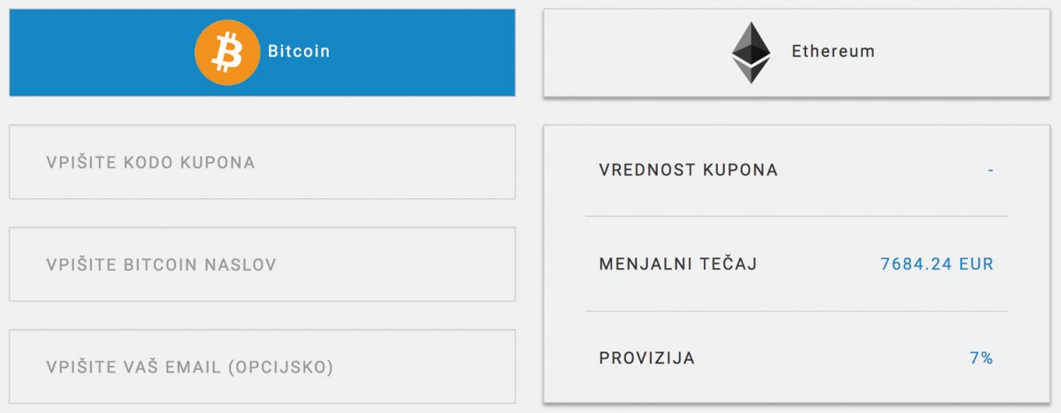Image resolution: width=1061 pixels, height=413 pixels.
Task: Click the Provizija label
Action: pos(647,358)
